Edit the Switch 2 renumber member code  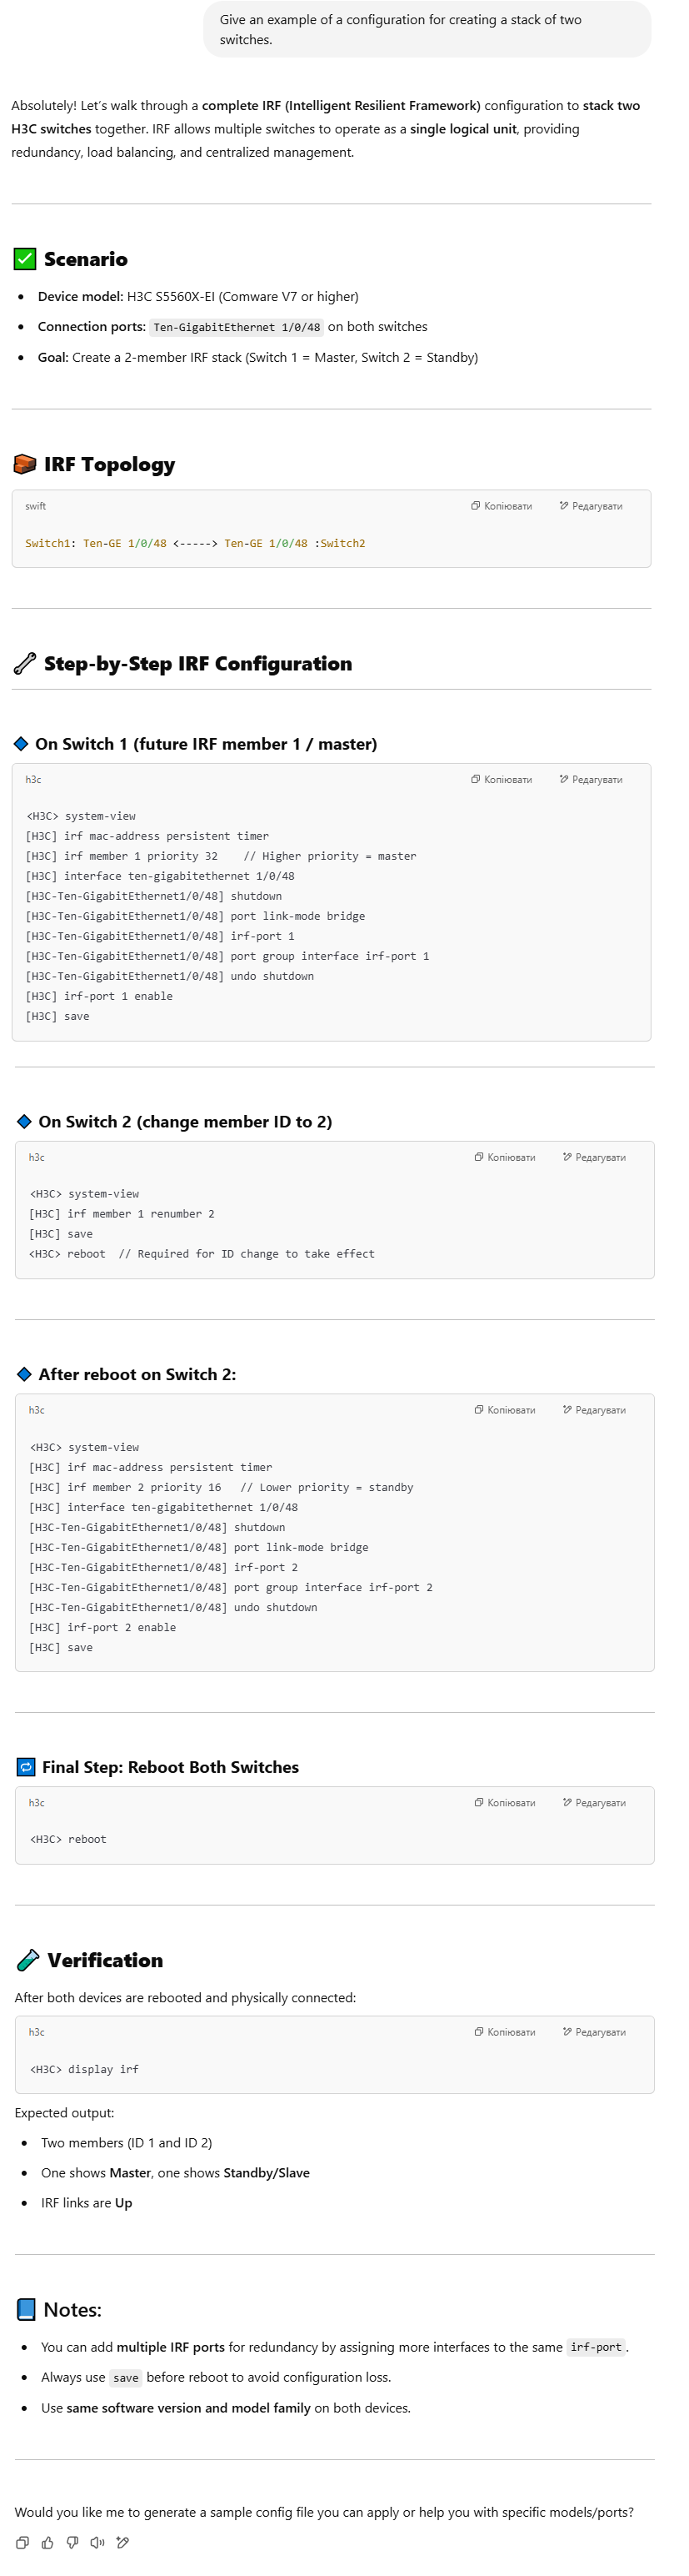594,1157
